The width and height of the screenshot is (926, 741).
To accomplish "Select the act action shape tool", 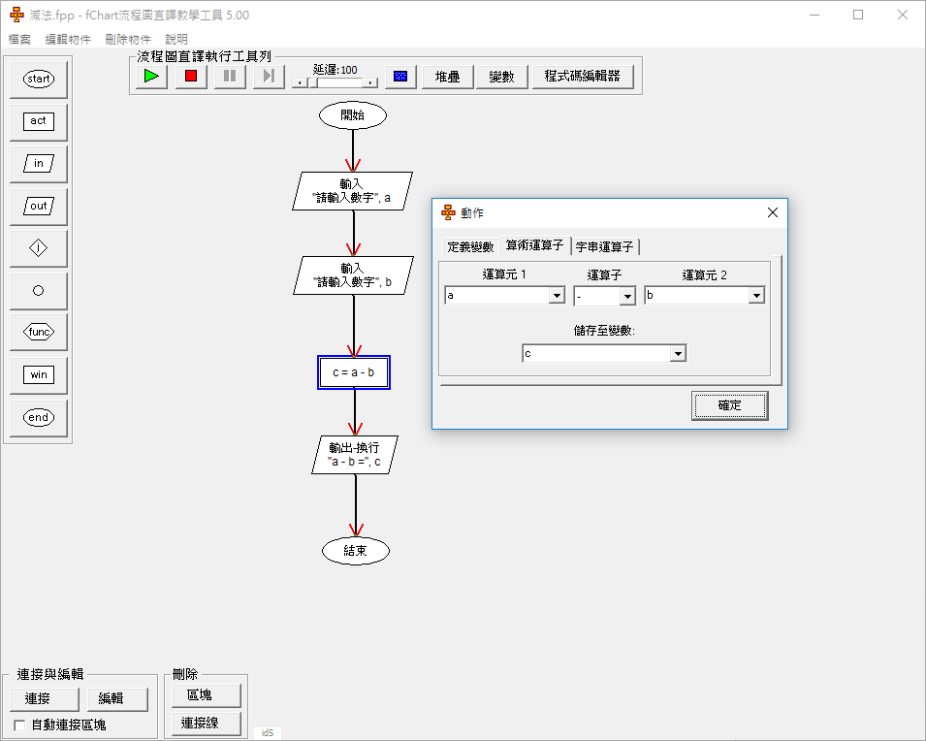I will pyautogui.click(x=39, y=121).
